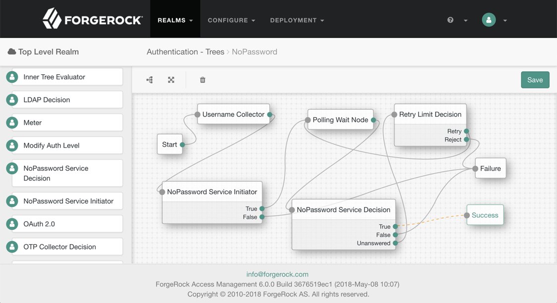
Task: Open Top Level Realm heading
Action: click(49, 52)
